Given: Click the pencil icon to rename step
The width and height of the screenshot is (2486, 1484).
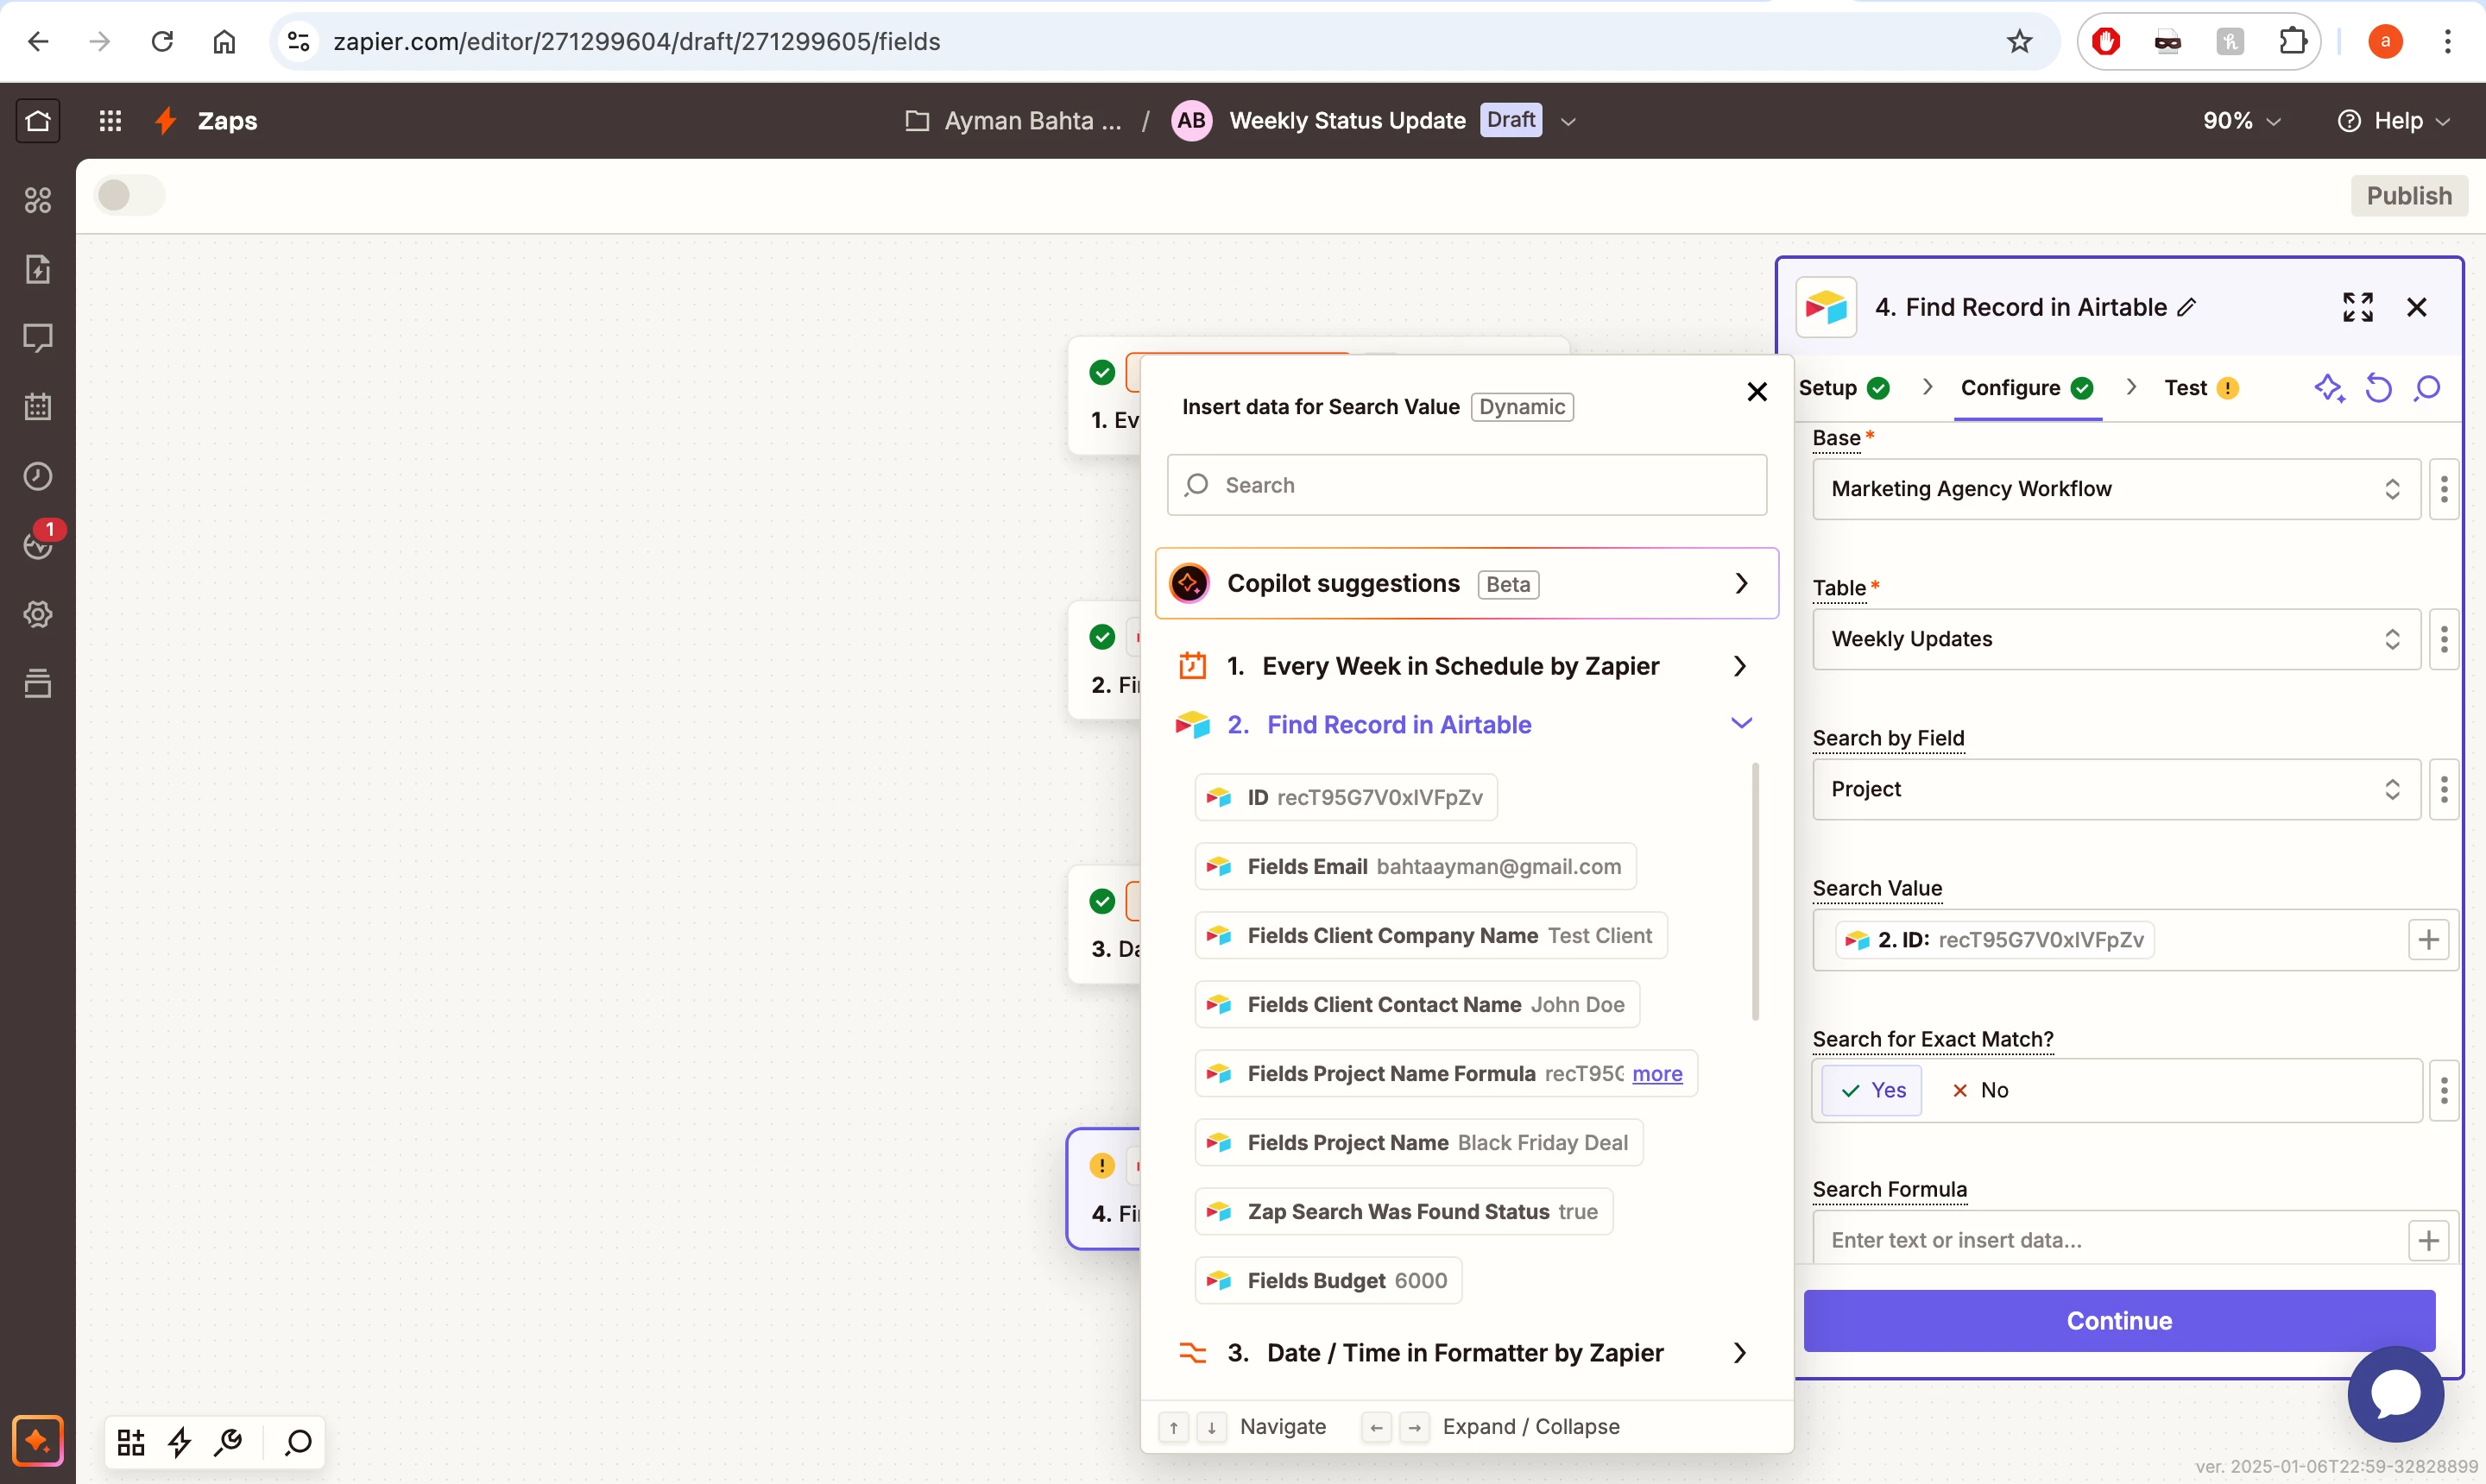Looking at the screenshot, I should 2186,308.
